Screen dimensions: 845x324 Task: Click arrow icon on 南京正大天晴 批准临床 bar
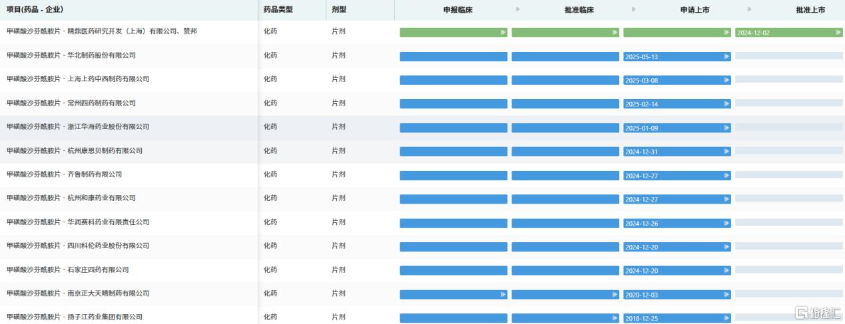pos(615,294)
